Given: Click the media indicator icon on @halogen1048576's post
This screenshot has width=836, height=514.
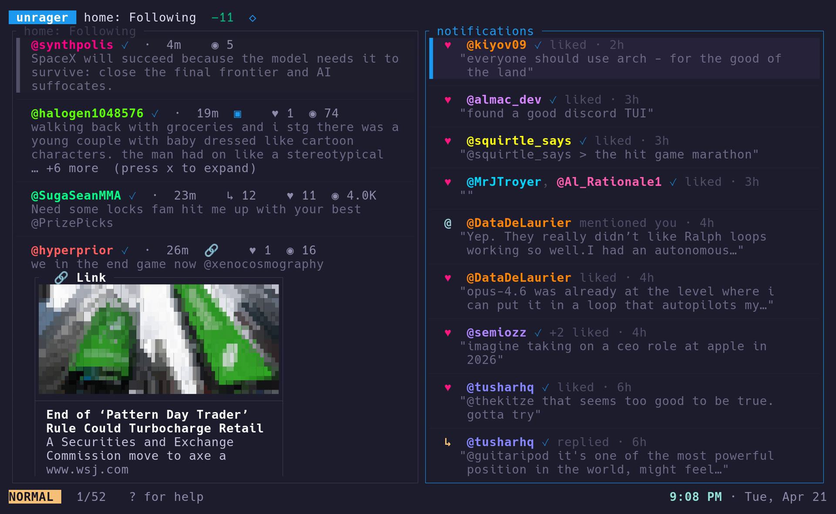Looking at the screenshot, I should pyautogui.click(x=237, y=114).
